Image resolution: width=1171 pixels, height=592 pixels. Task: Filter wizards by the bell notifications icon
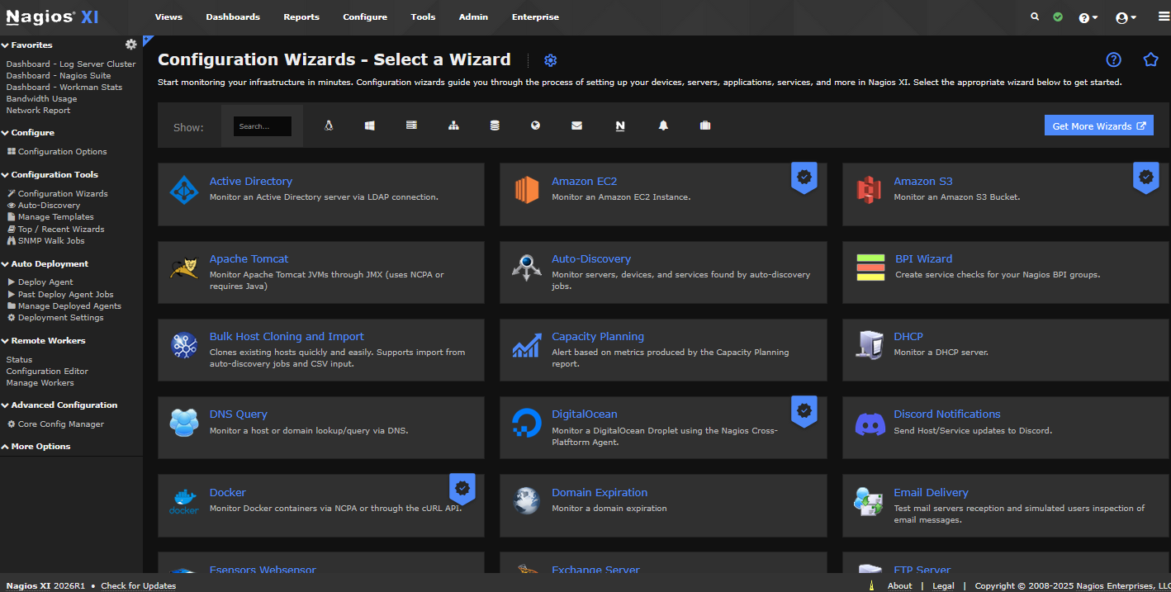[664, 126]
